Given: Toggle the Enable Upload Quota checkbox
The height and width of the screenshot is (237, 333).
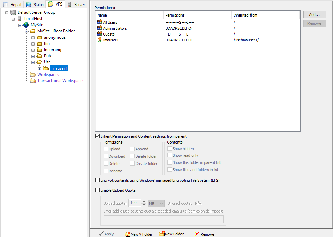Looking at the screenshot, I should 97,190.
